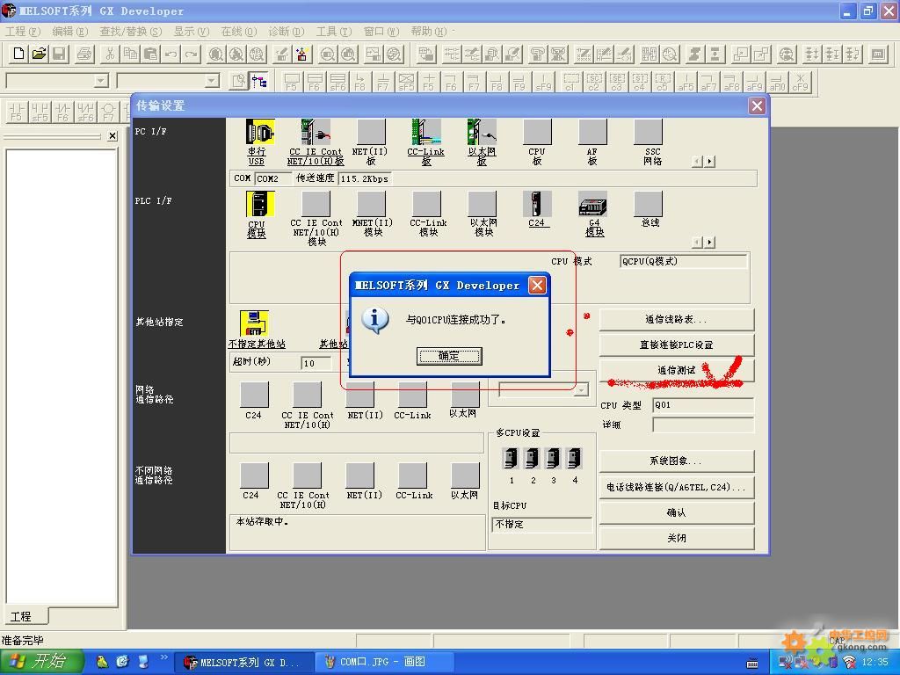The image size is (900, 675).
Task: Switch to COM口.JPG - 画图 in taskbar
Action: pyautogui.click(x=383, y=662)
